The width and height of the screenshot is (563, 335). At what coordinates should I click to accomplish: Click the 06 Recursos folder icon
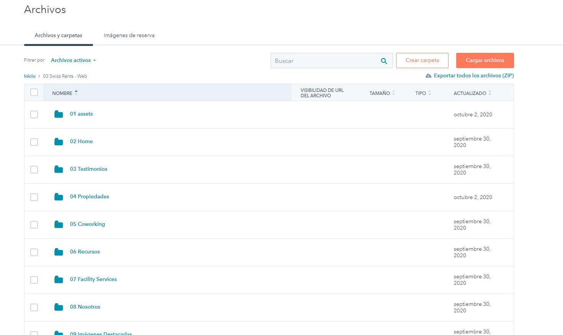click(x=59, y=252)
